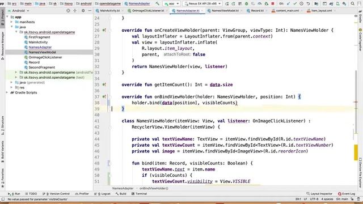This screenshot has height=204, width=363.
Task: Click the 39:1 cursor position indicator
Action: click(298, 199)
